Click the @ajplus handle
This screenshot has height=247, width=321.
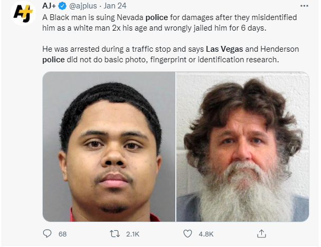[x=83, y=6]
